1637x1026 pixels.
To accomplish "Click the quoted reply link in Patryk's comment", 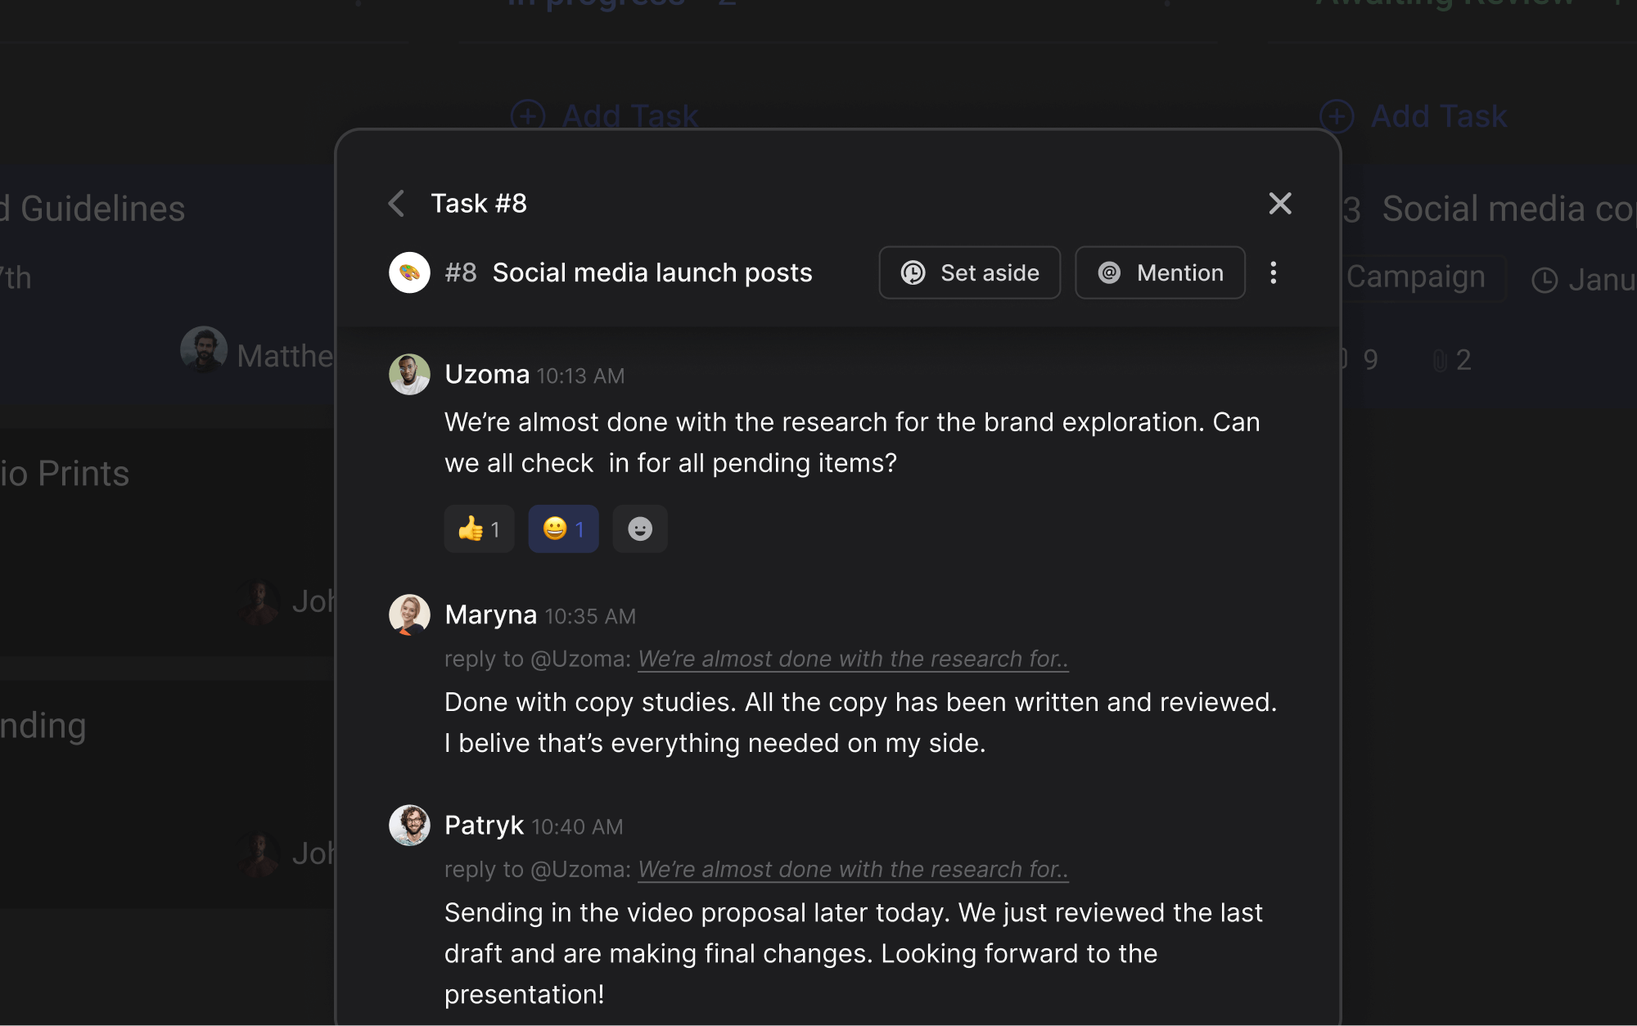I will point(853,869).
